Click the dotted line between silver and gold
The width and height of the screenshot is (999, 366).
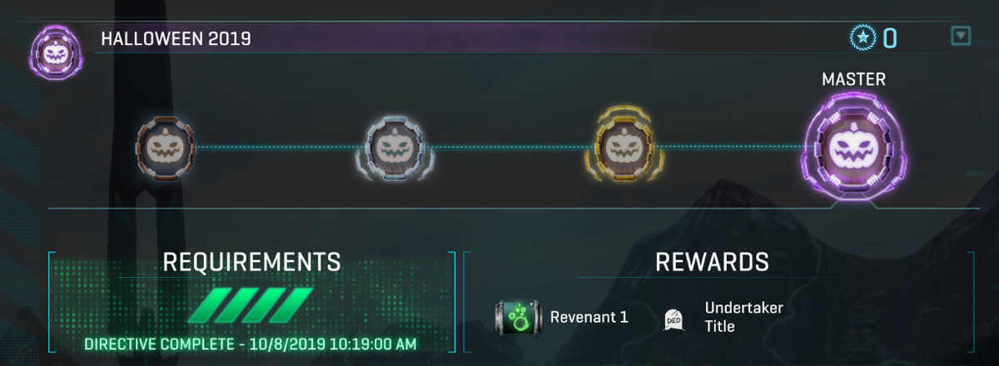pos(509,148)
